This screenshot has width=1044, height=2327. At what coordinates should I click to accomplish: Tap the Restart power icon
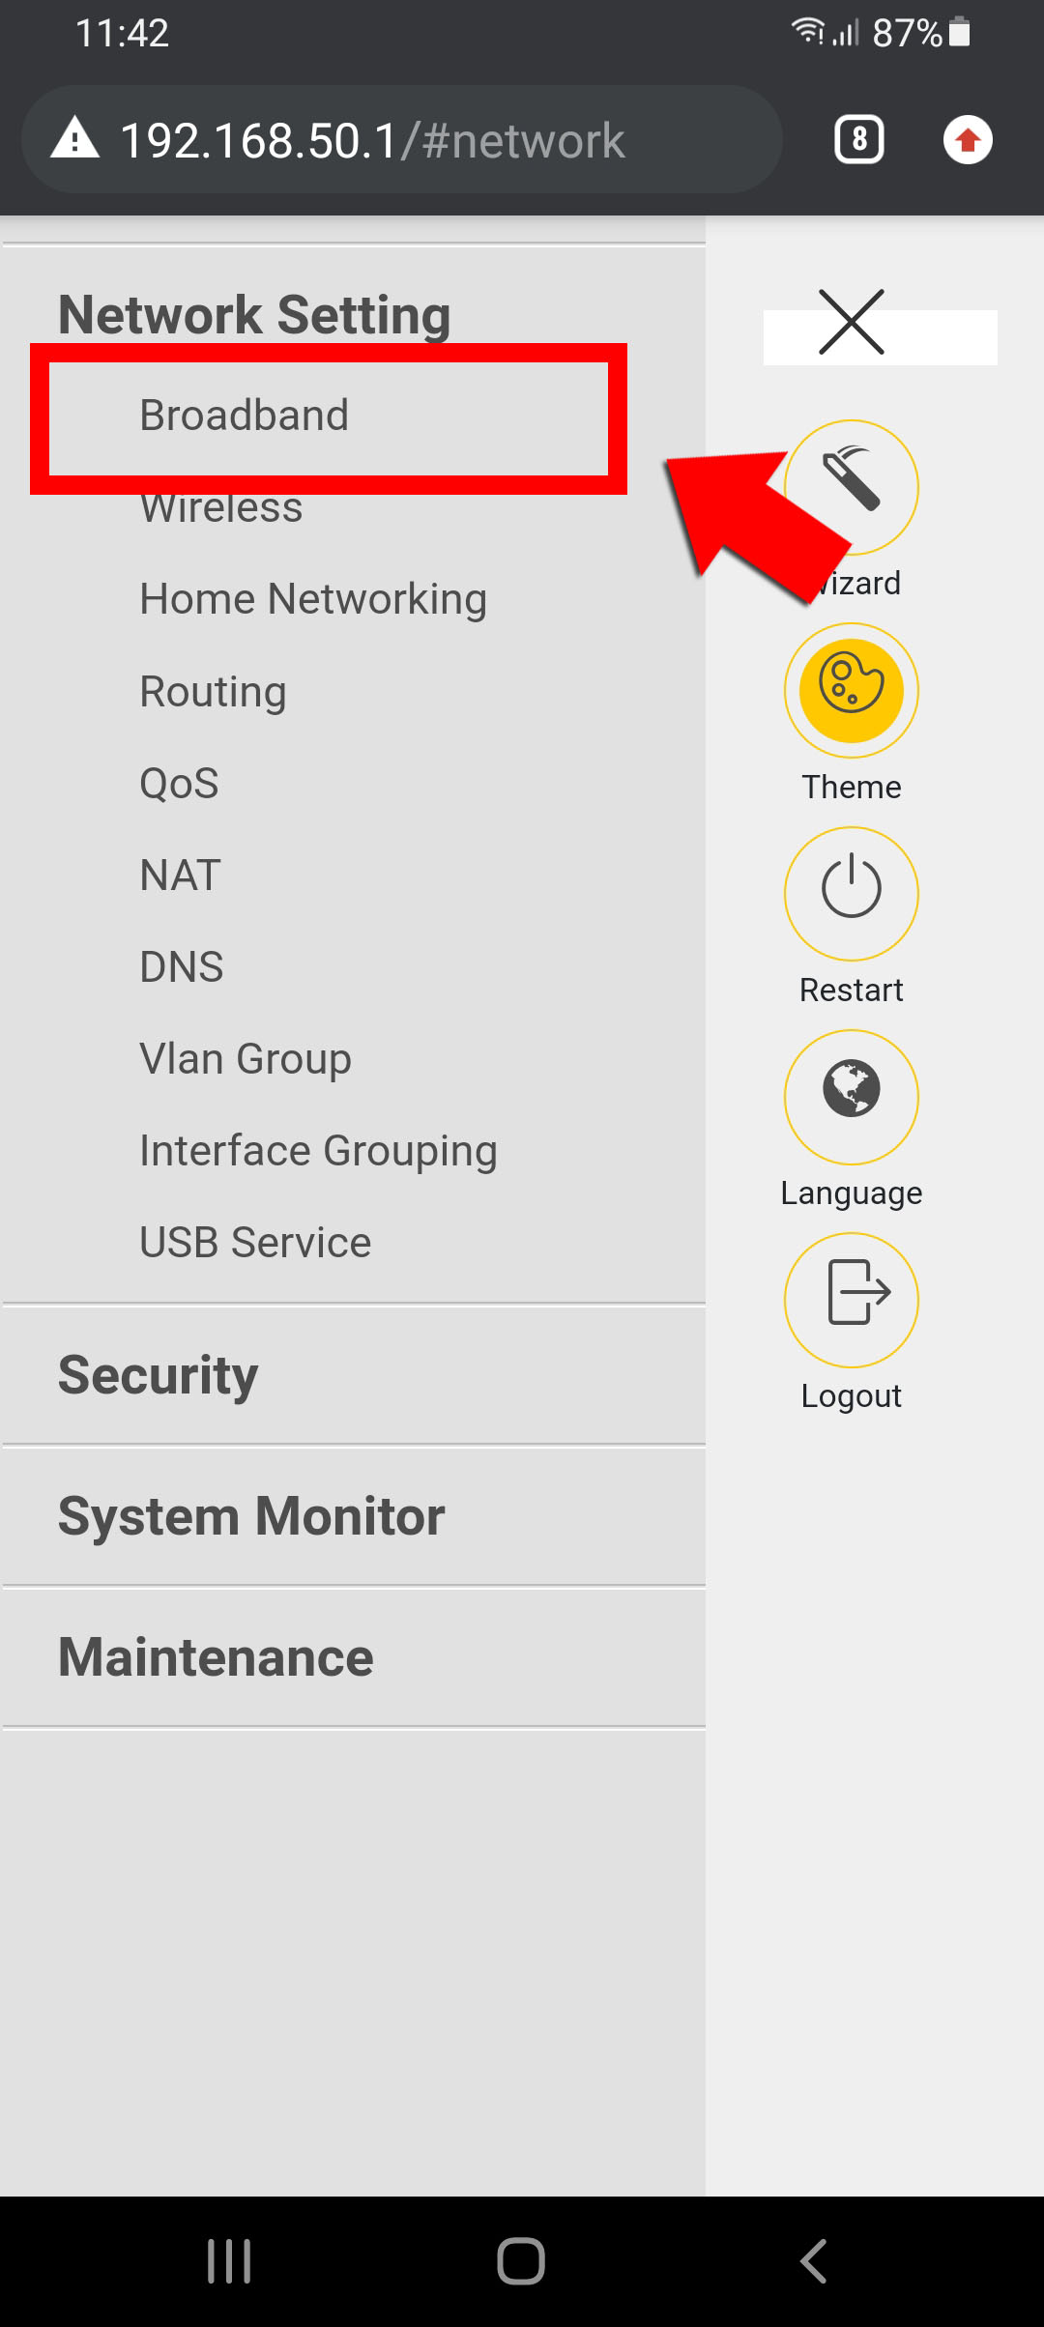click(x=852, y=893)
